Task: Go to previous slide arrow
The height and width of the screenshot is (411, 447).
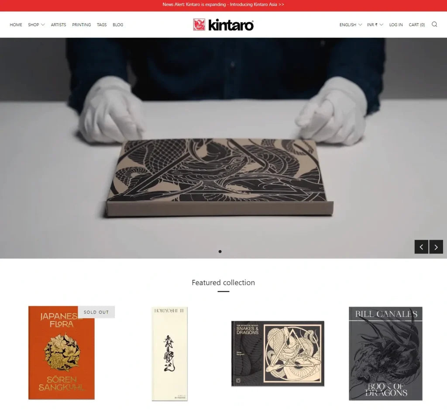Action: (x=421, y=247)
